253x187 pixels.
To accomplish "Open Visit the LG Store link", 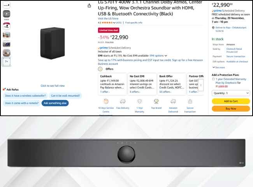I will (108, 18).
